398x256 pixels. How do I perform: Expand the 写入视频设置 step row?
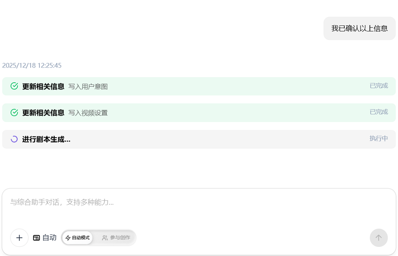coord(199,112)
